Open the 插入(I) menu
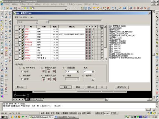Screen dimensions: 159x119 point(30,4)
